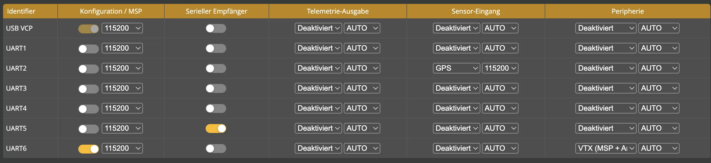Open UART4 peripheral Deaktiviert dropdown
711x163 pixels.
[606, 108]
